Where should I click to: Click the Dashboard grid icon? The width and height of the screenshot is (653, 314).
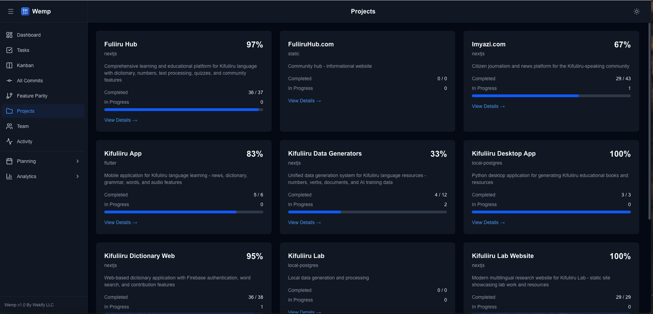9,35
